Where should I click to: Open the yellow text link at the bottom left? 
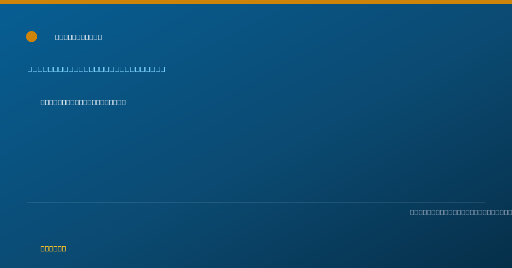(x=53, y=248)
